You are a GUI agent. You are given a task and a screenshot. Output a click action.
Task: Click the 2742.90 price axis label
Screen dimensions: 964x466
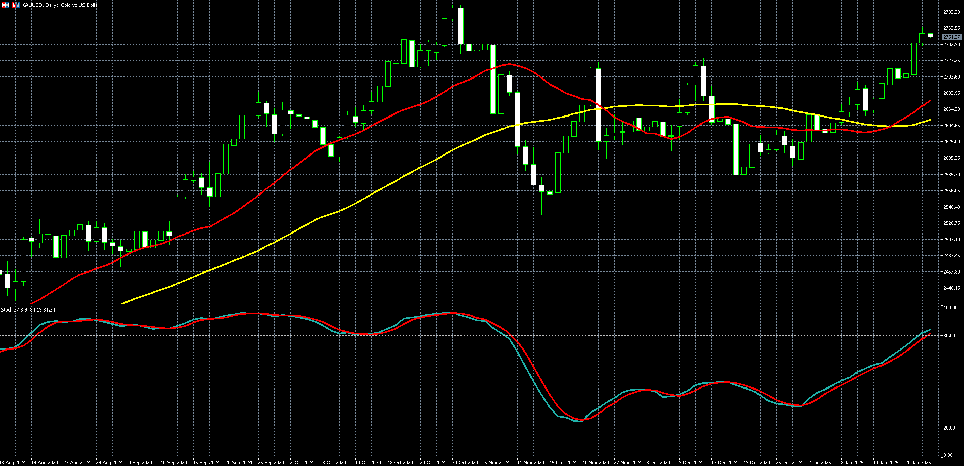click(x=952, y=45)
